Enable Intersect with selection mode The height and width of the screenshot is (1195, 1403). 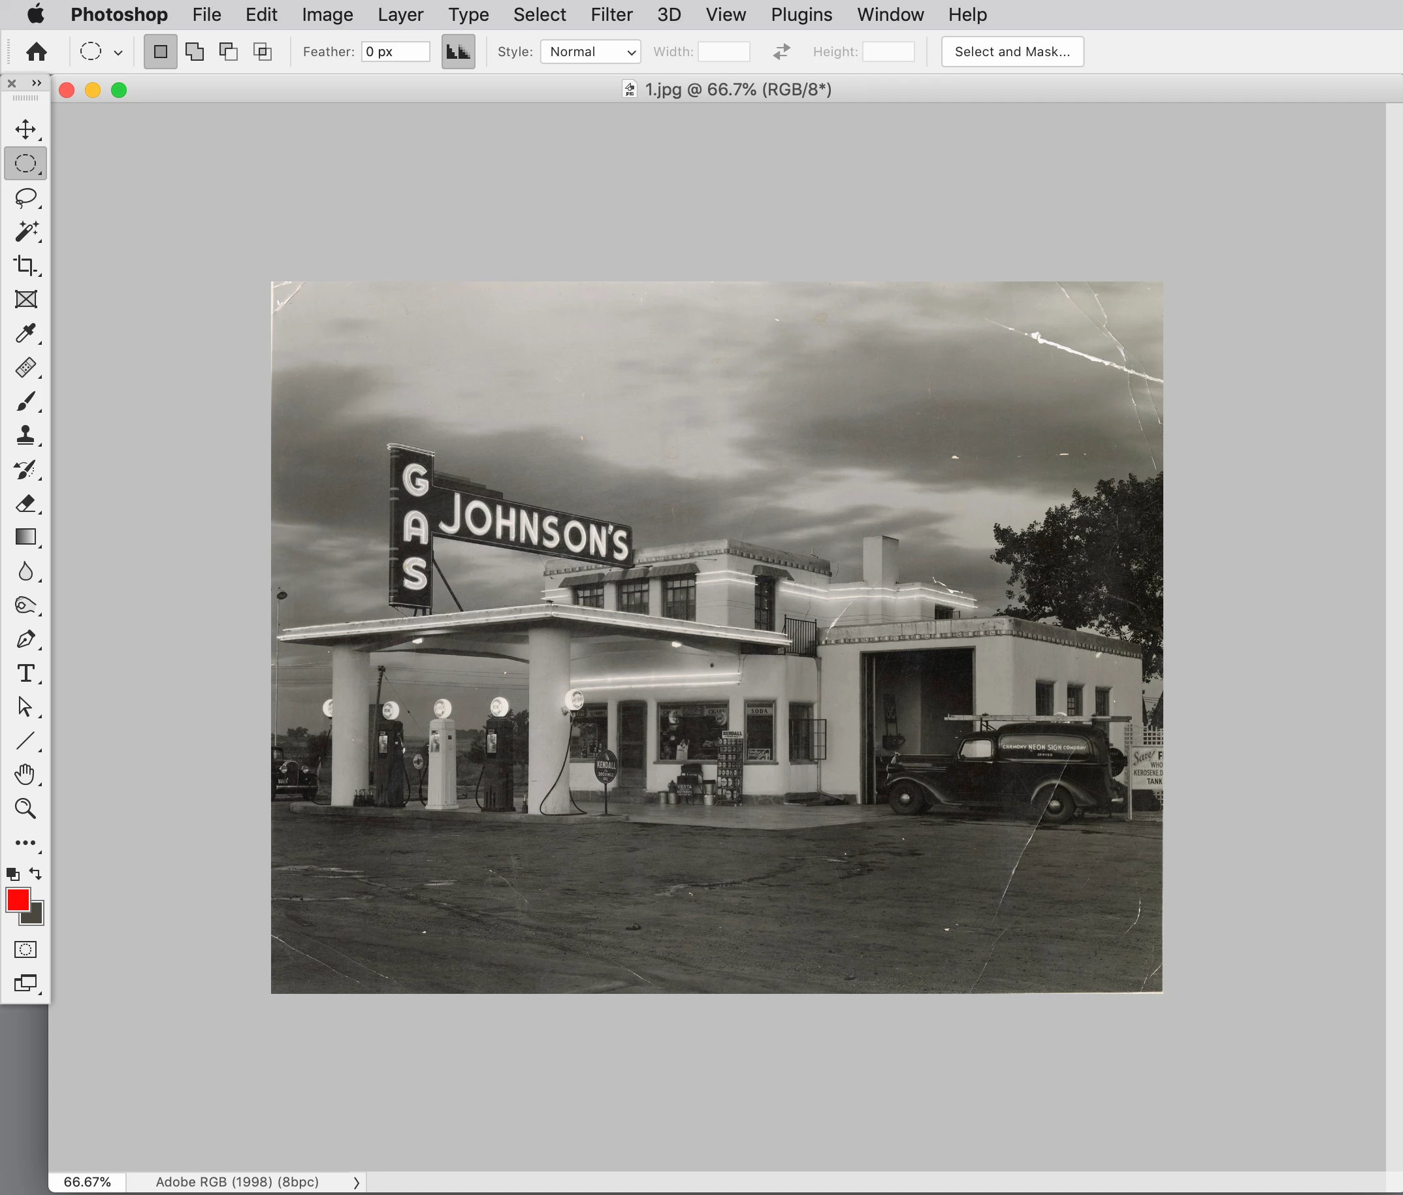pyautogui.click(x=262, y=52)
